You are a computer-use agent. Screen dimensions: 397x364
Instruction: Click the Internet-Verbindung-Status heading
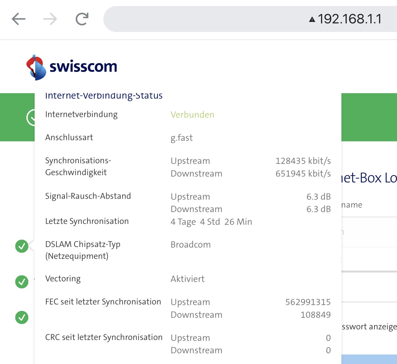click(x=104, y=96)
